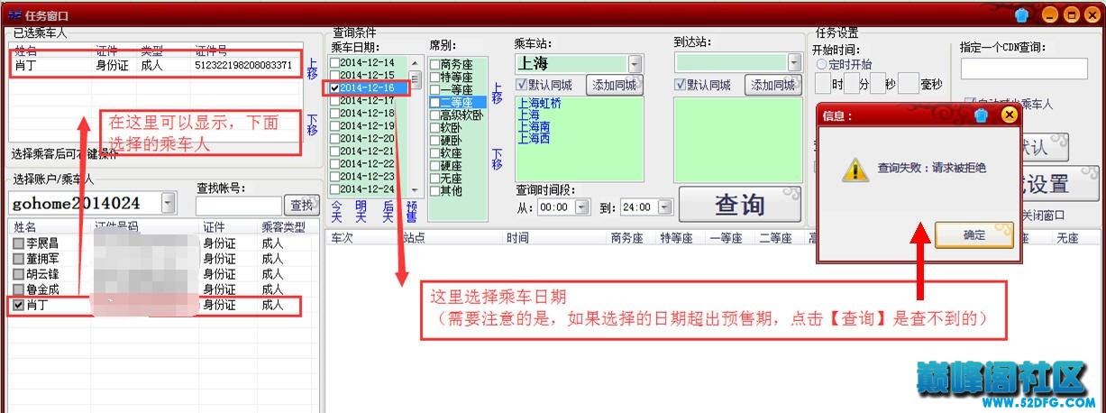The height and width of the screenshot is (413, 1106).
Task: Check date 2014-12-20
Action: pyautogui.click(x=335, y=139)
